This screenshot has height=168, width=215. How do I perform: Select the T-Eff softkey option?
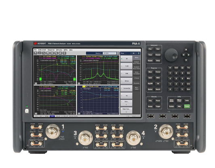(x=126, y=66)
